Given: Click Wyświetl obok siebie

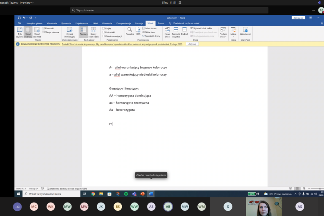Looking at the screenshot, I should (x=201, y=28).
